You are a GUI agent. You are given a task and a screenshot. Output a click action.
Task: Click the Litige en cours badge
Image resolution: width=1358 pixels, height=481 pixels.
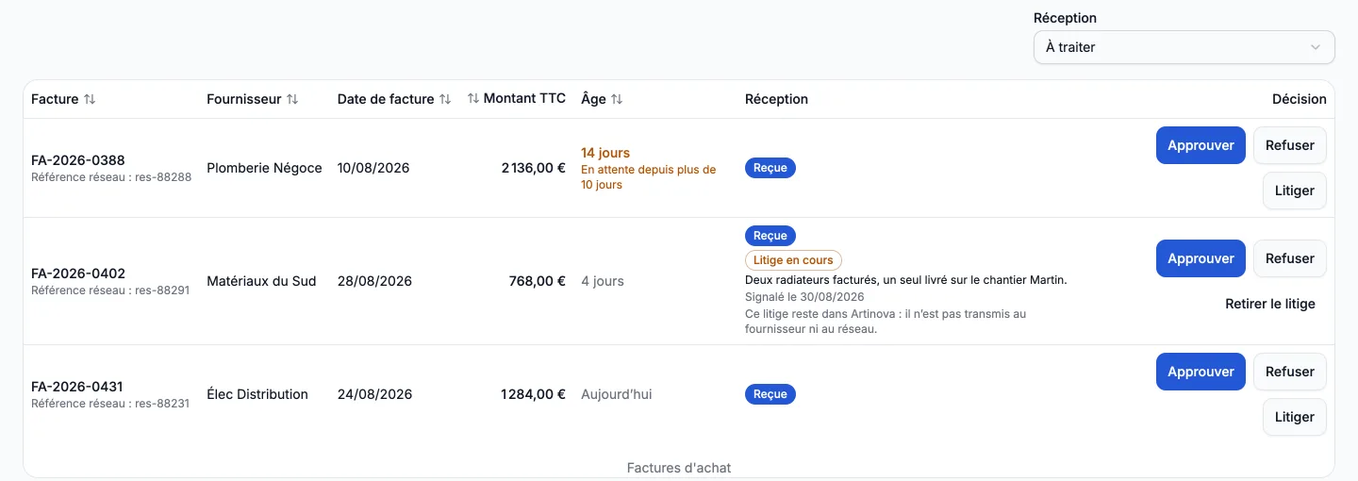tap(793, 260)
